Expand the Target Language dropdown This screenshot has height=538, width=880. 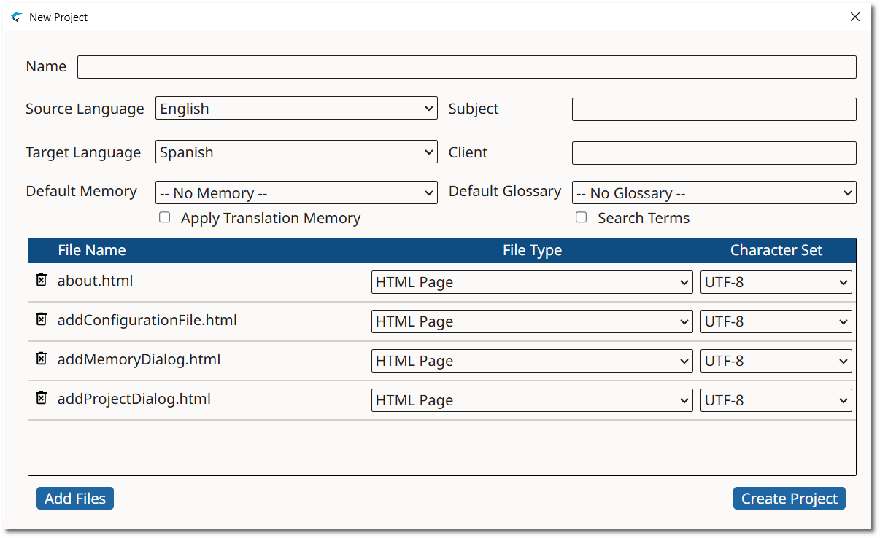tap(296, 152)
